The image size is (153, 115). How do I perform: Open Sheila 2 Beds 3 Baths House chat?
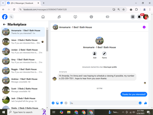pos(23,108)
